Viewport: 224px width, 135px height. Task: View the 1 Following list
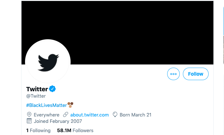coord(38,131)
